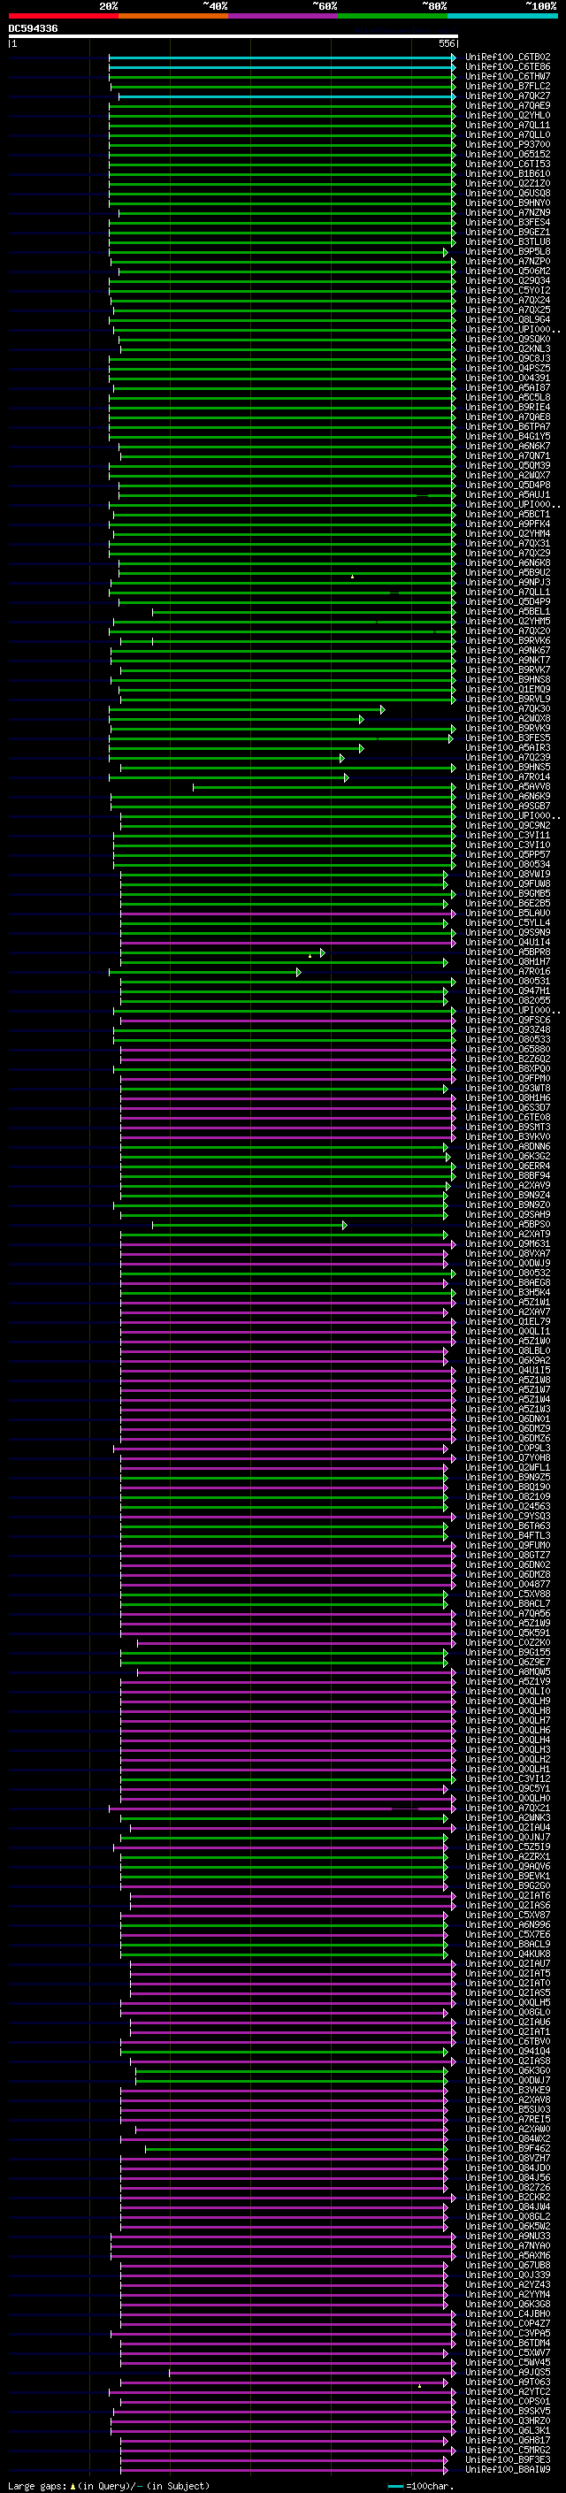
Task: Click label UniRef100_B9GEZ1
Action: (x=508, y=233)
